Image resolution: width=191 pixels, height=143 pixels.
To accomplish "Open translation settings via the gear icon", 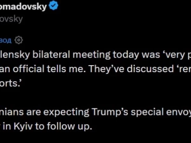I will (x=19, y=40).
